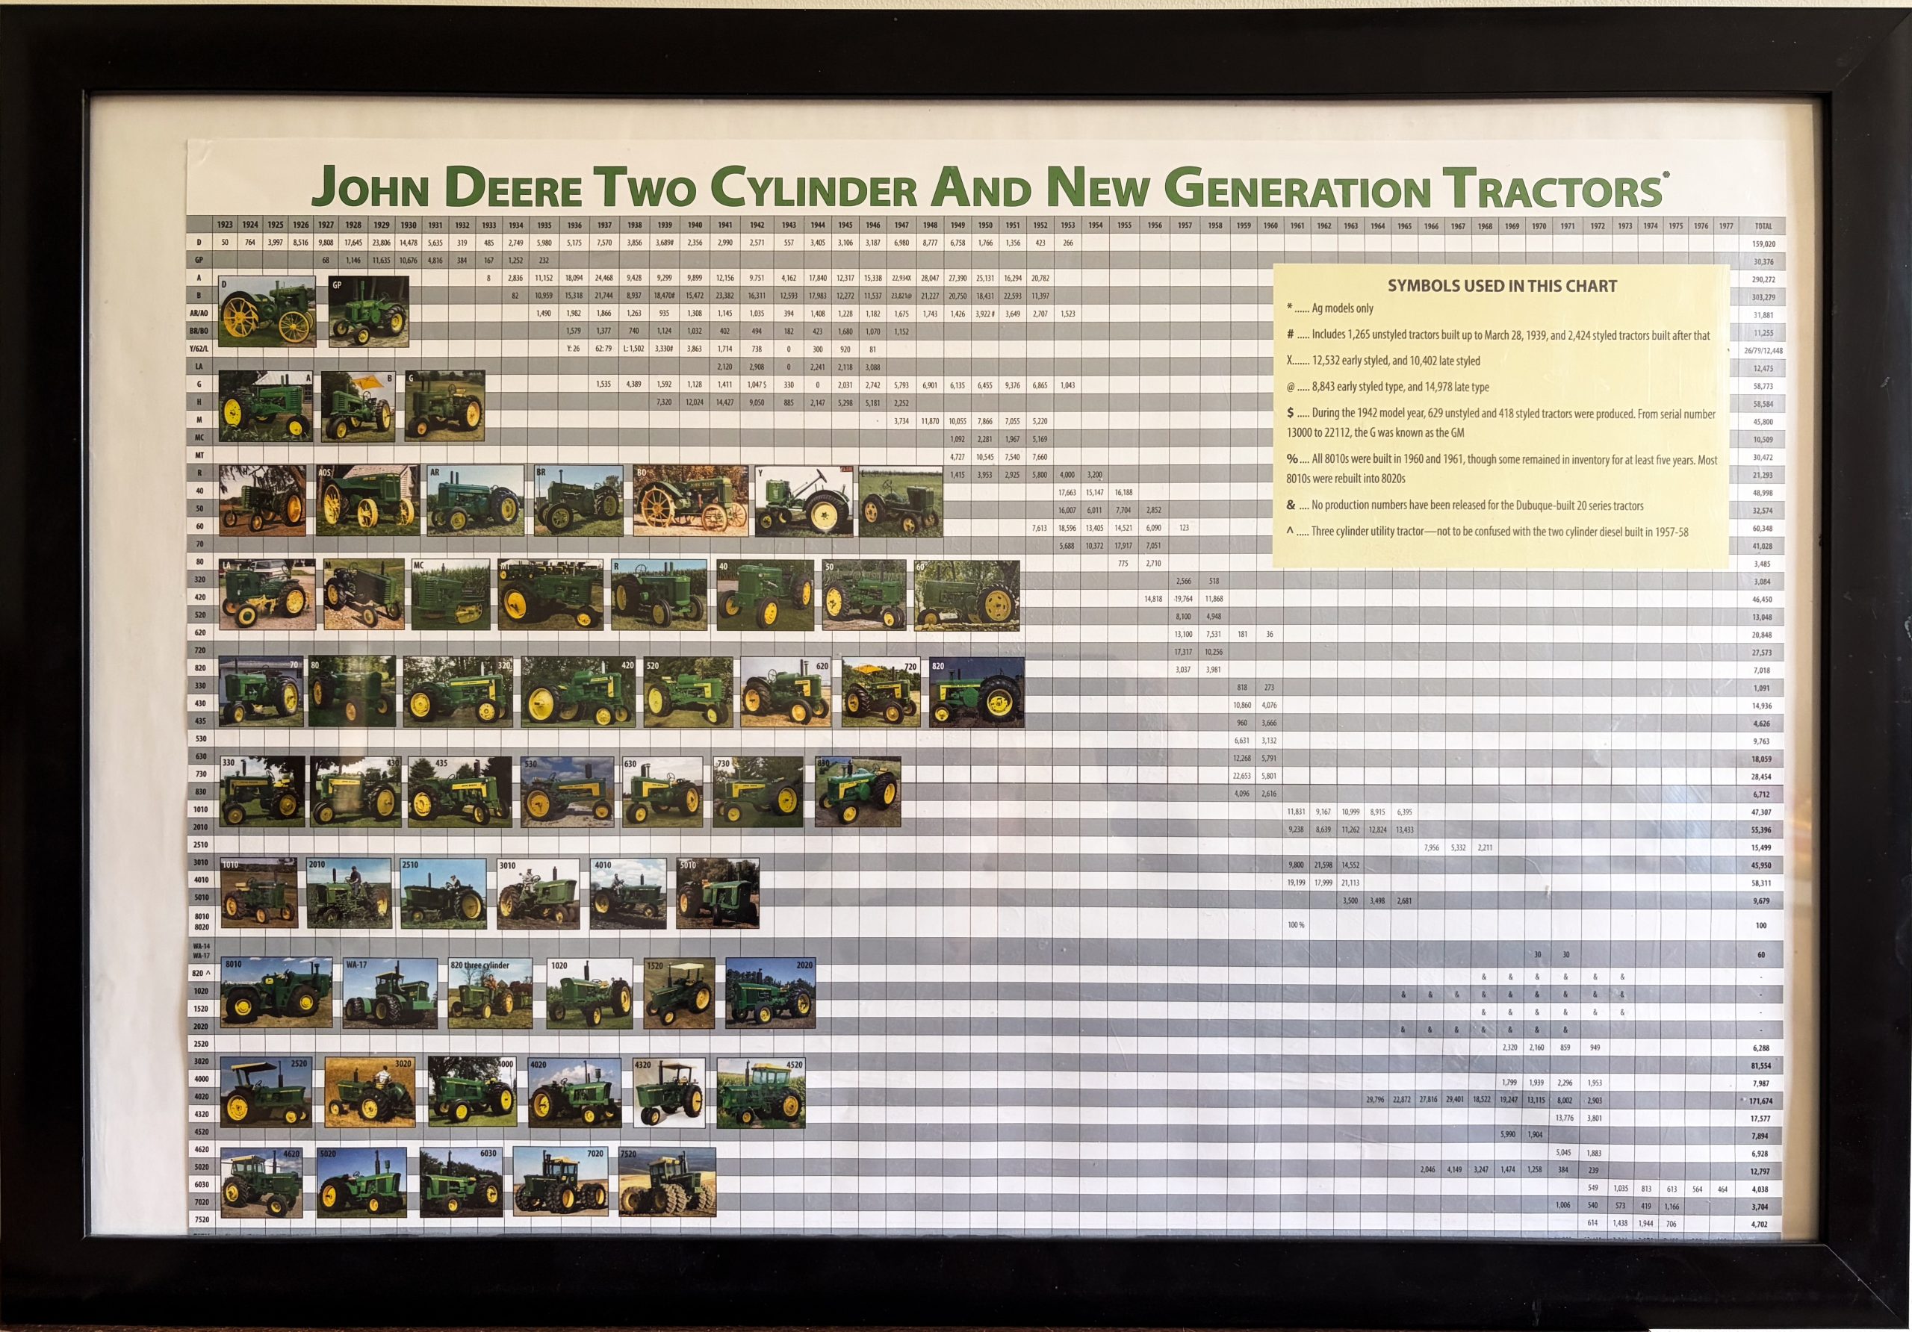Click the Model 620 tractor photo

pos(785,692)
